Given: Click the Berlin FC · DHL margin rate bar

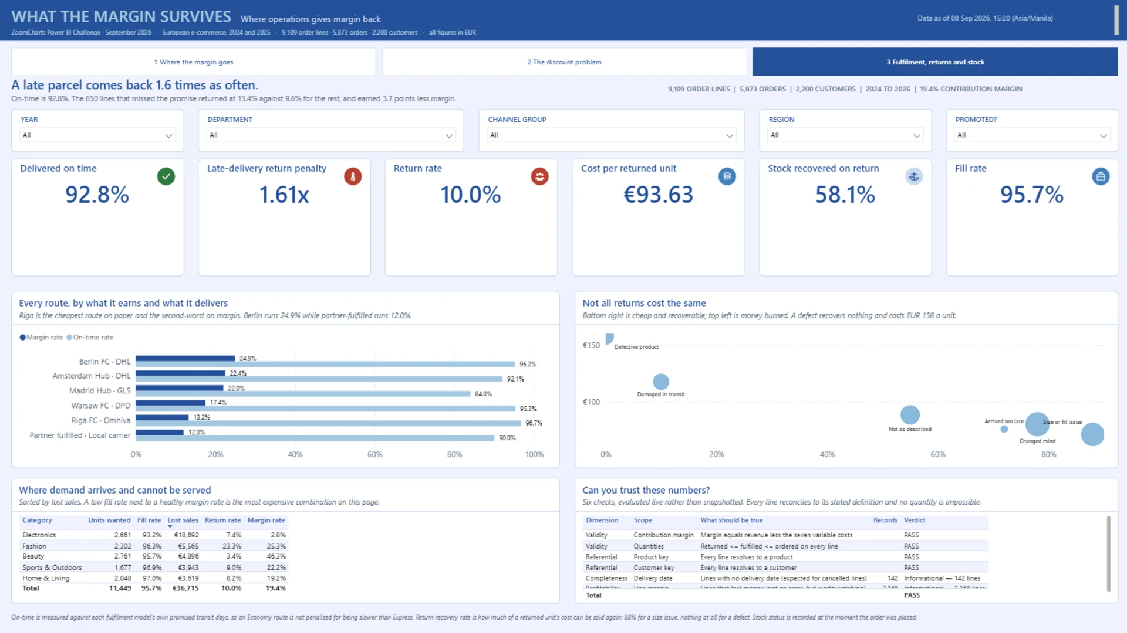Looking at the screenshot, I should coord(185,359).
